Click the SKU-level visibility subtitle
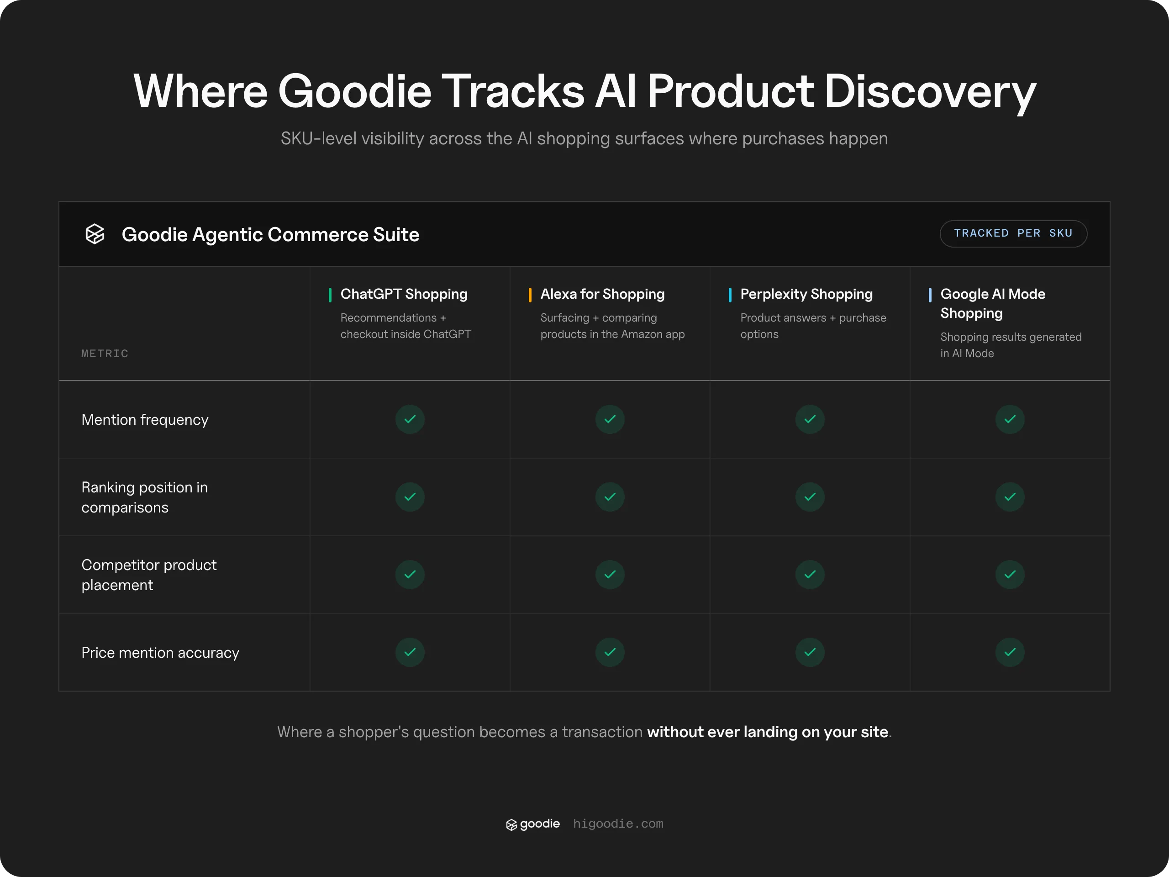 point(584,138)
